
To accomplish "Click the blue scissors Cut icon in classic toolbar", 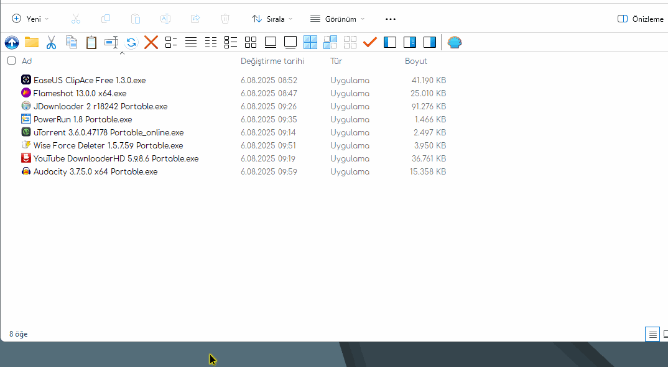I will pyautogui.click(x=51, y=42).
